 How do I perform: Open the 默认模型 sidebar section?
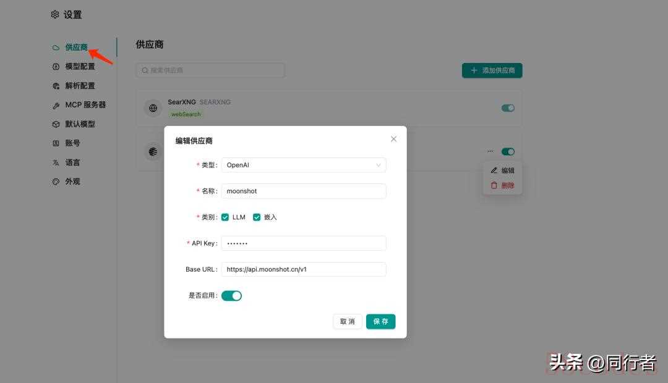tap(80, 124)
